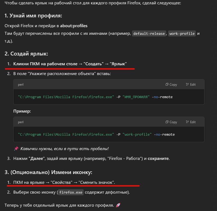This screenshot has height=211, width=217.
Task: Click the bold "Пример:" label
Action: [22, 111]
